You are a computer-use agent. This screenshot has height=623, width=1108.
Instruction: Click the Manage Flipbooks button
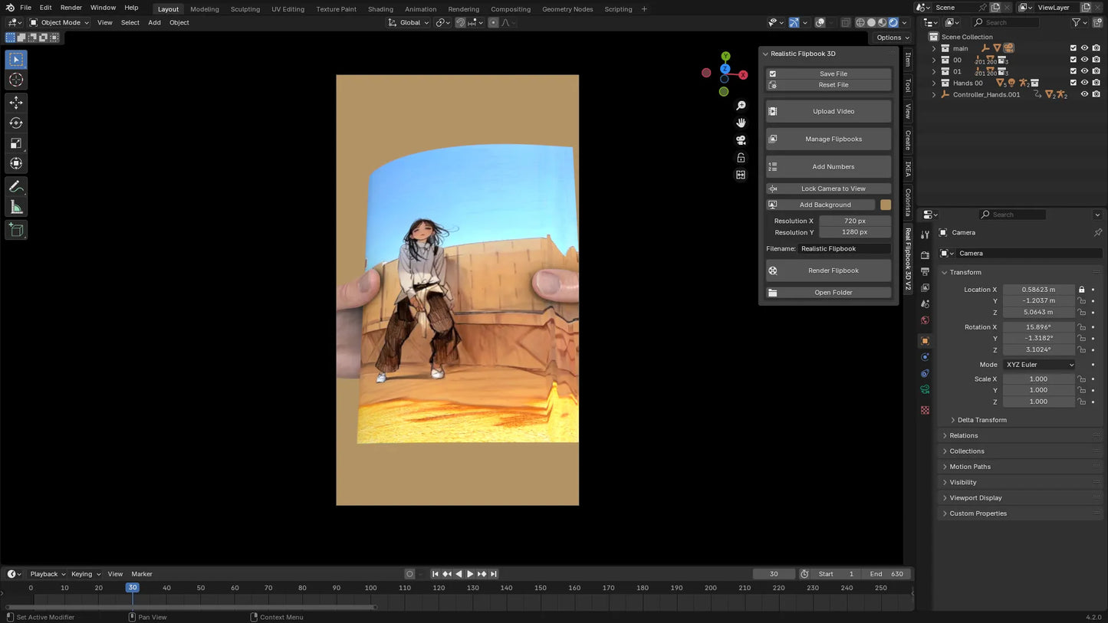tap(828, 139)
